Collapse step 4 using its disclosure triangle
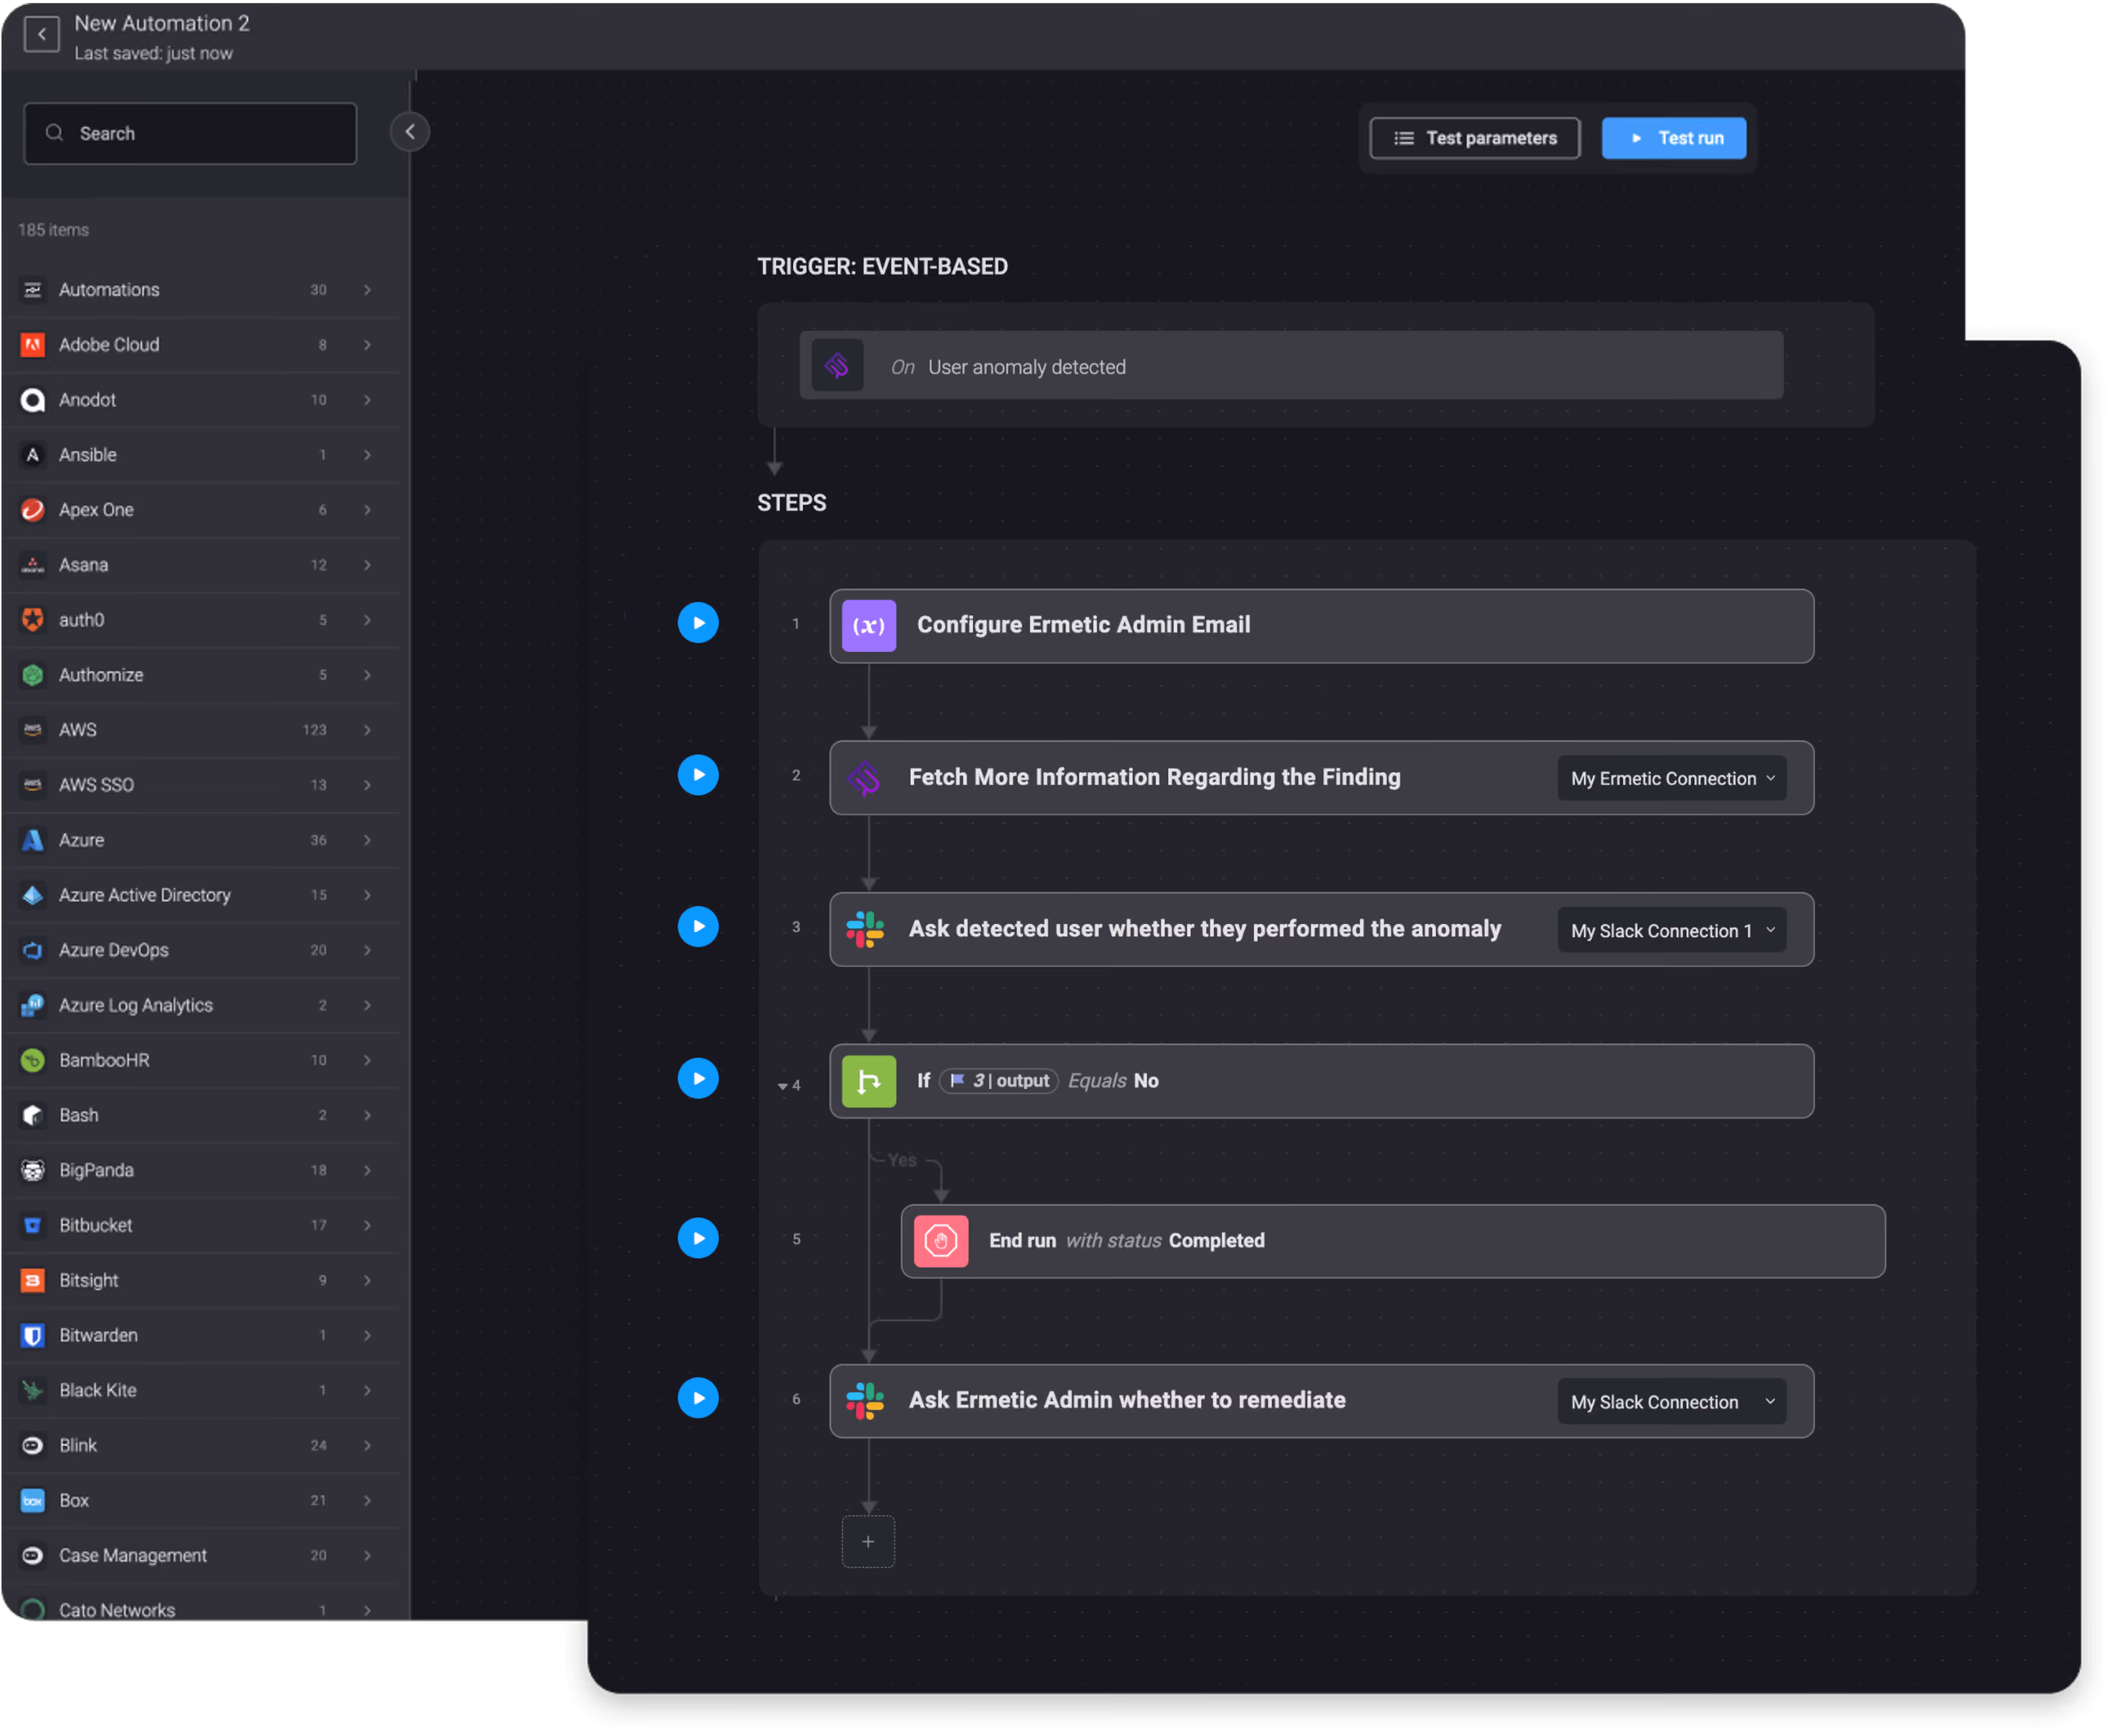The height and width of the screenshot is (1736, 2114). [783, 1087]
